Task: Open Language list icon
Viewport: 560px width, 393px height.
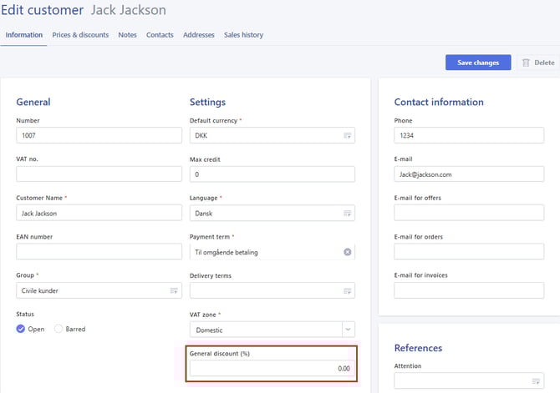Action: click(347, 213)
